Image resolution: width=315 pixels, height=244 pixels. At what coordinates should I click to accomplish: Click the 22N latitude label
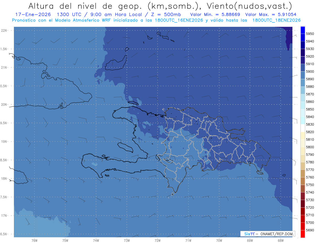pos(4,31)
